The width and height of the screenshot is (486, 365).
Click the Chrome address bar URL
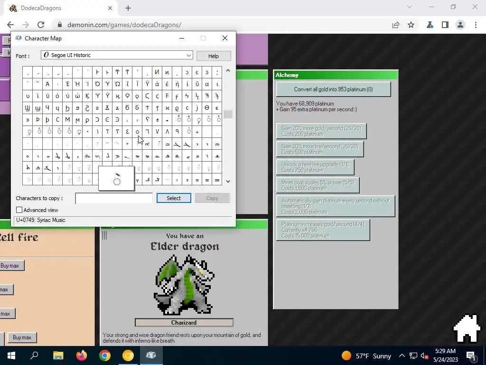[x=124, y=25]
